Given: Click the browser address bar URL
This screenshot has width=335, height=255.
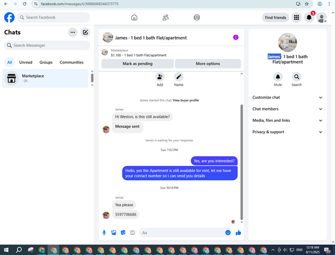Looking at the screenshot, I should point(80,4).
